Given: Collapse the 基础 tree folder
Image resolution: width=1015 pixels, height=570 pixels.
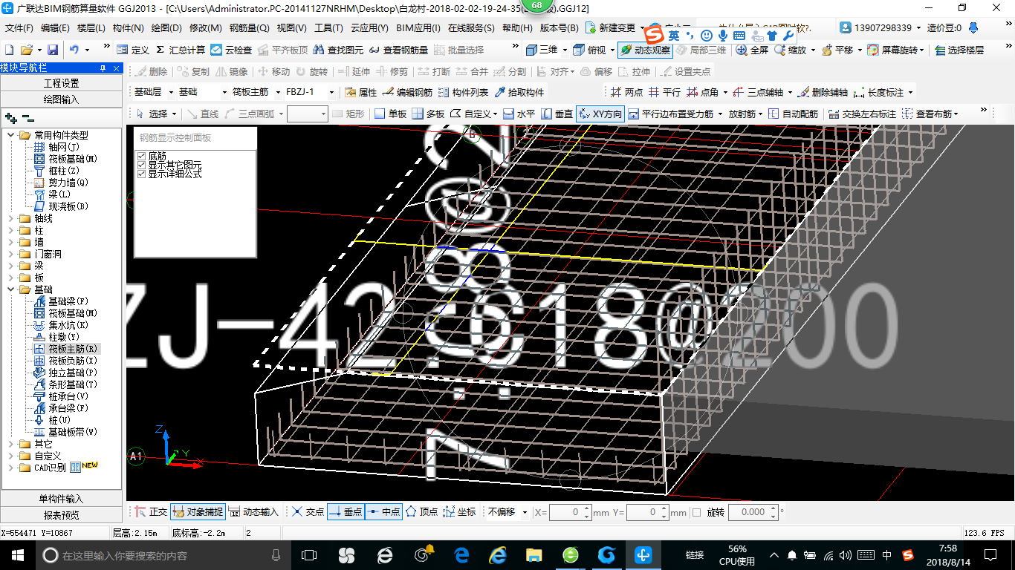Looking at the screenshot, I should coord(11,289).
